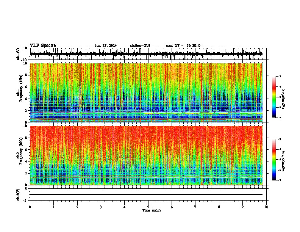Click the date 'Jan. 27, 2024' label
The height and width of the screenshot is (232, 300).
point(106,45)
